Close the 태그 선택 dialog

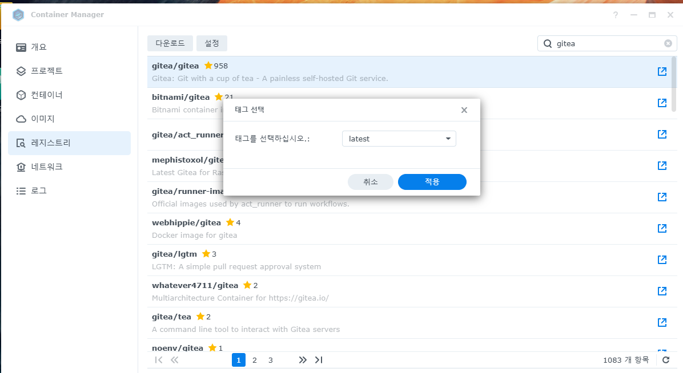tap(464, 110)
